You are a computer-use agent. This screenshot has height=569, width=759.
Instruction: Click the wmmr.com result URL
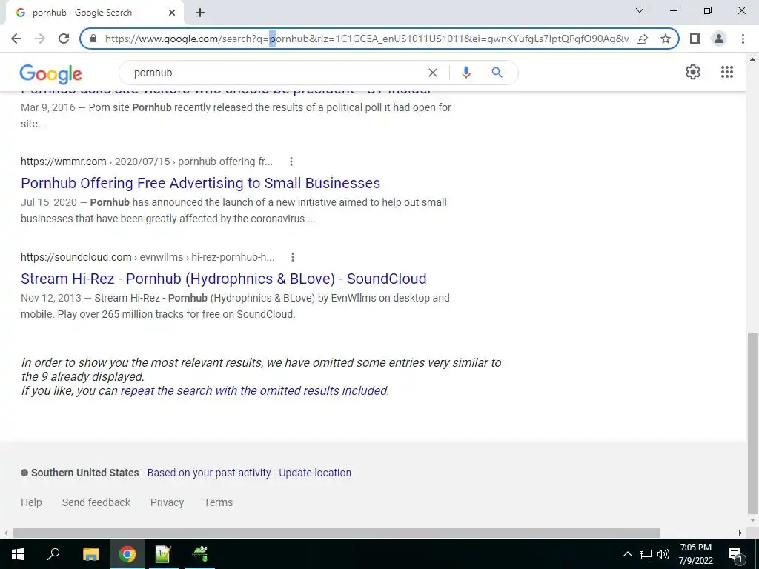pyautogui.click(x=147, y=162)
